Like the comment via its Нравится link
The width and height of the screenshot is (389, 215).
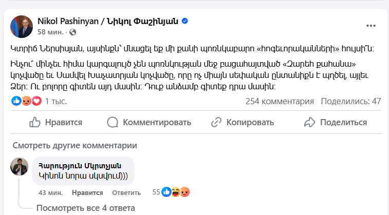tap(87, 192)
